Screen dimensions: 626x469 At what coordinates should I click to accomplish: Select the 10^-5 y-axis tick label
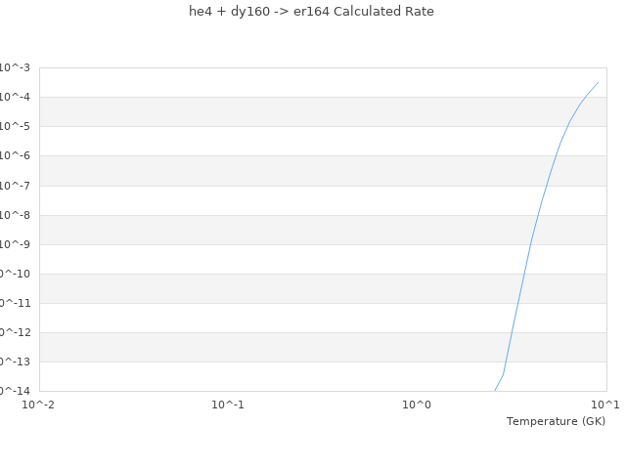pyautogui.click(x=15, y=126)
